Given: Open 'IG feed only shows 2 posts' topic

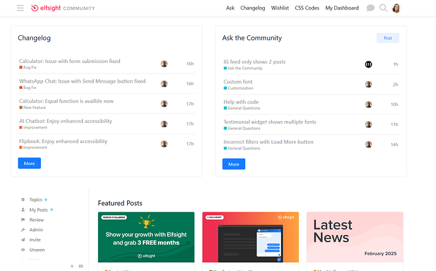Looking at the screenshot, I should click(255, 62).
